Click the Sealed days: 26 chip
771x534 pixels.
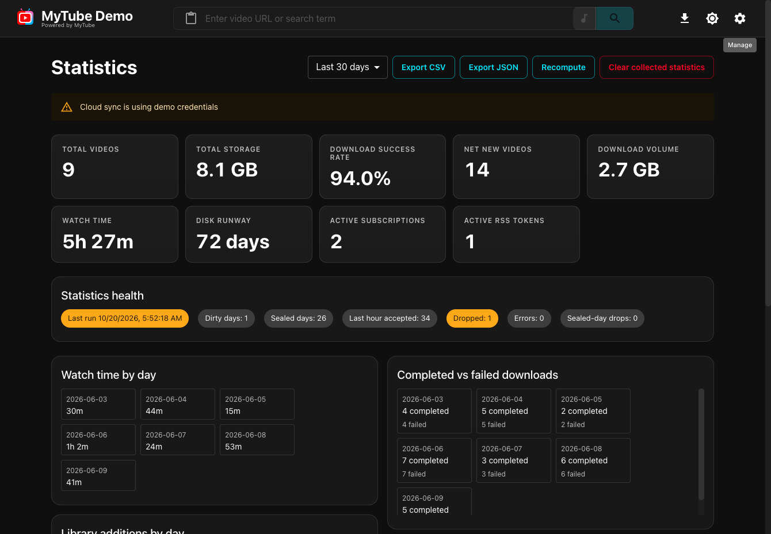point(299,318)
